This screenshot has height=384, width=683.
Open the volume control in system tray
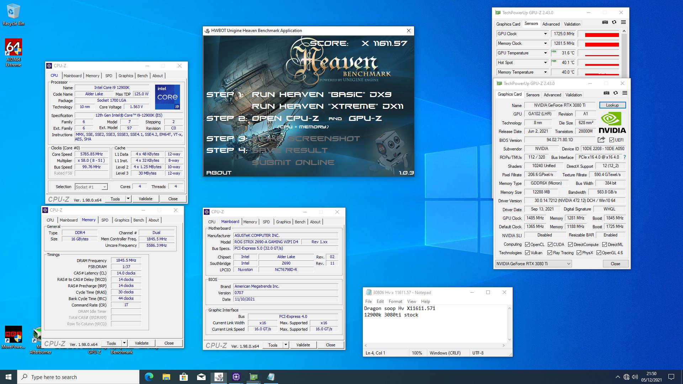(x=635, y=377)
